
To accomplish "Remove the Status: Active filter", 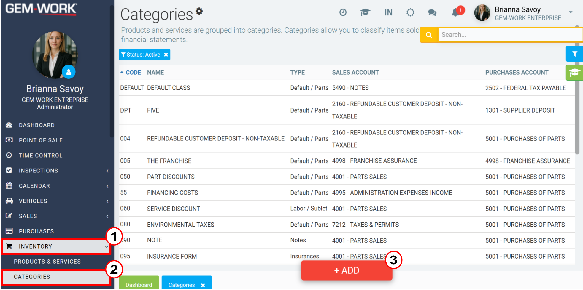I will pyautogui.click(x=166, y=55).
